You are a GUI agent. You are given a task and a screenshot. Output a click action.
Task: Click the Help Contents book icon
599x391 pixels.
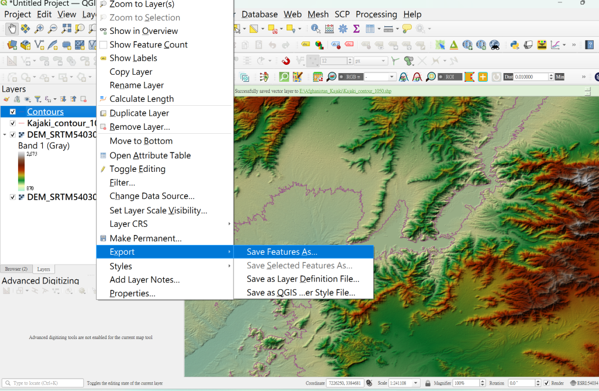pos(589,45)
